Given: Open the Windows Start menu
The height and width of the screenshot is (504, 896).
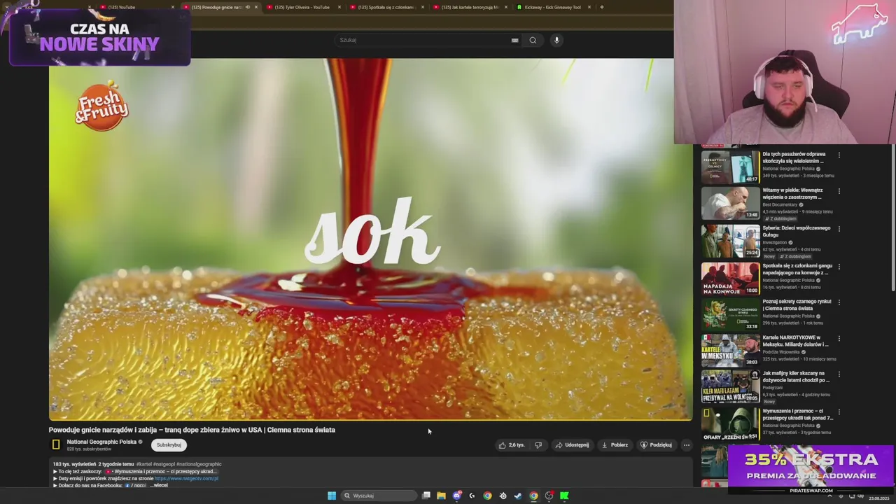Looking at the screenshot, I should [332, 496].
